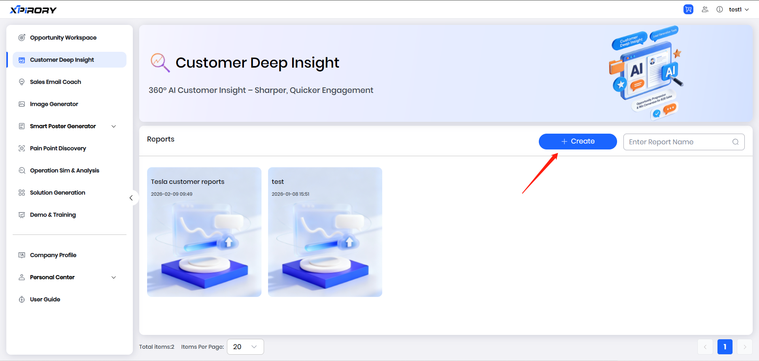Select page 1 in pagination
This screenshot has height=361, width=759.
725,347
